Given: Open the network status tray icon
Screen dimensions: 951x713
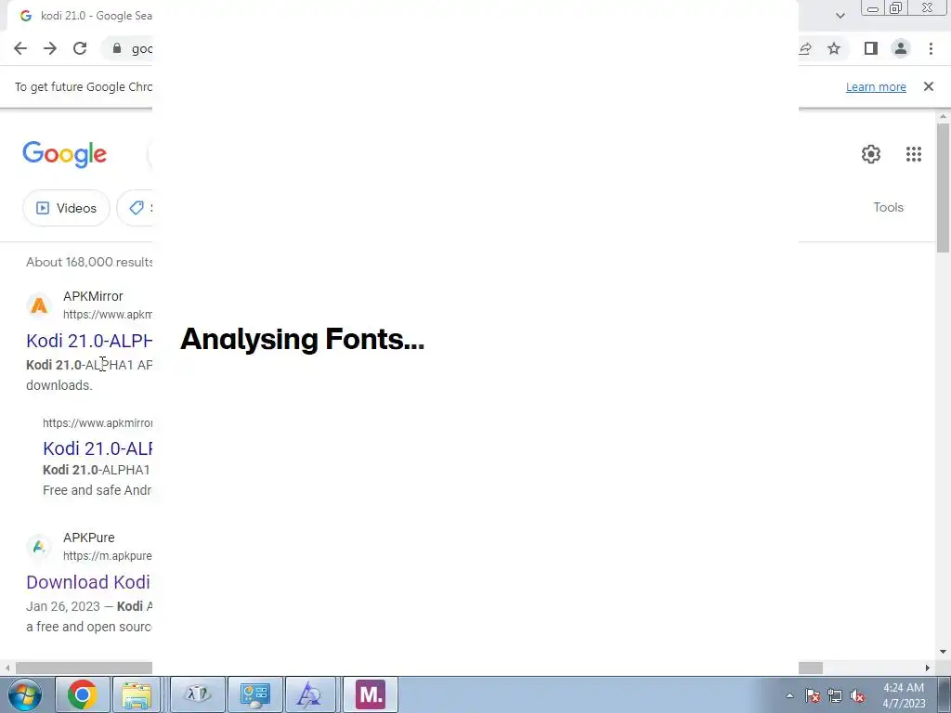Looking at the screenshot, I should click(x=835, y=695).
